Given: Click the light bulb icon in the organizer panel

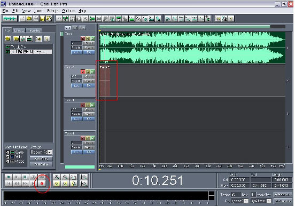Looking at the screenshot, I should click(47, 39).
